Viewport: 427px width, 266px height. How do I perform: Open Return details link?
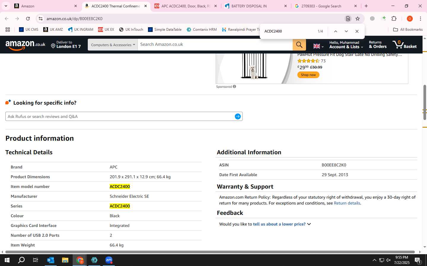347,203
